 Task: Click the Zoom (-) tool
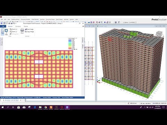[14, 32]
